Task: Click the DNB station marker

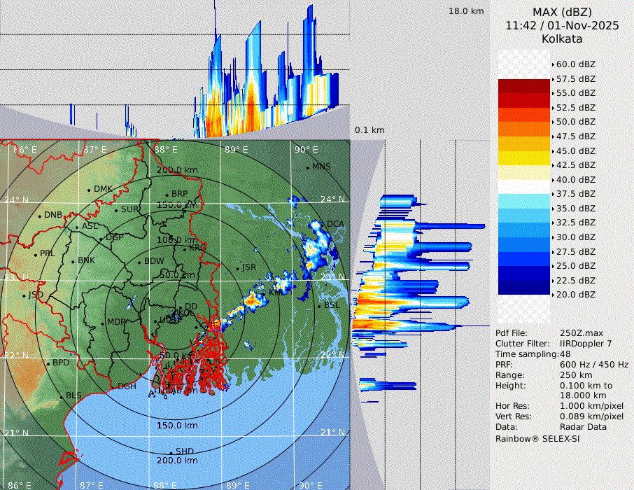Action: point(40,215)
